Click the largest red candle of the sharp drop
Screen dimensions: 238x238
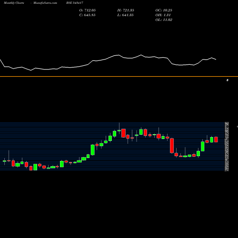click(x=172, y=146)
